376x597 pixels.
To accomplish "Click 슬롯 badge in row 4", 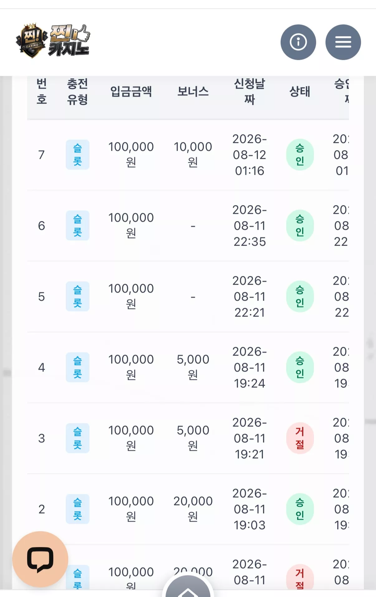I will (x=77, y=367).
